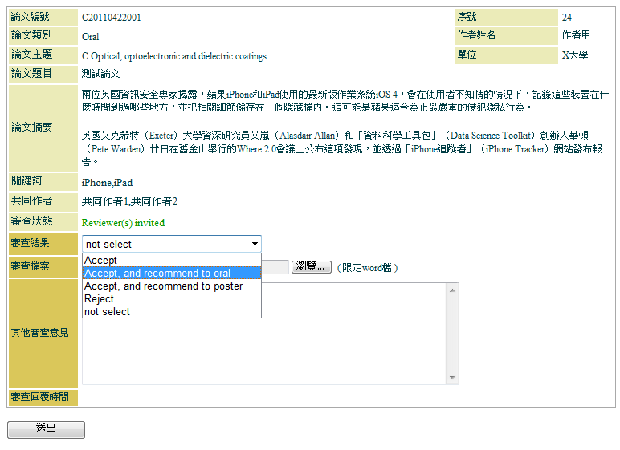Click the comment box scroll-down arrow
620x450 pixels.
(x=453, y=379)
